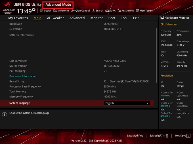This screenshot has height=144, width=193.
Task: Open Qfan Control fan icon
Action: pyautogui.click(x=73, y=10)
